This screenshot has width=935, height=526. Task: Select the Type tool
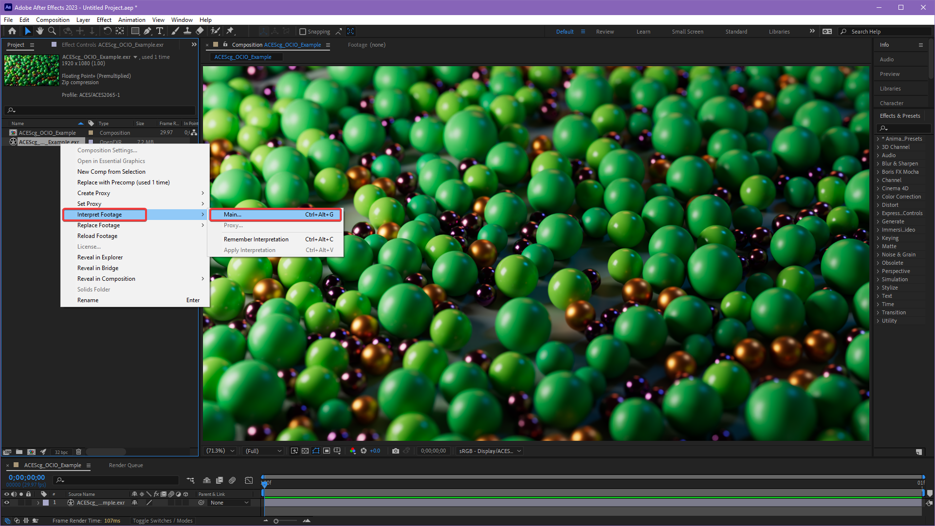tap(160, 31)
